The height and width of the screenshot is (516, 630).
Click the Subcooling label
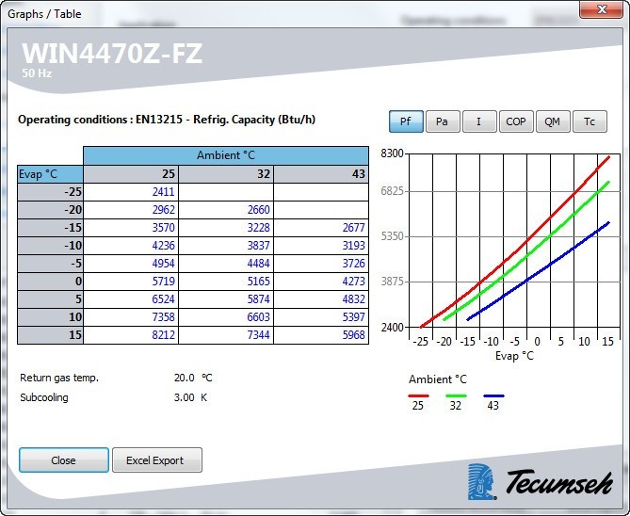[44, 398]
